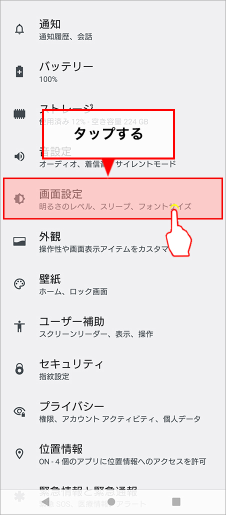The image size is (226, 515).
Task: Open バッテリー settings entry
Action: [x=113, y=71]
